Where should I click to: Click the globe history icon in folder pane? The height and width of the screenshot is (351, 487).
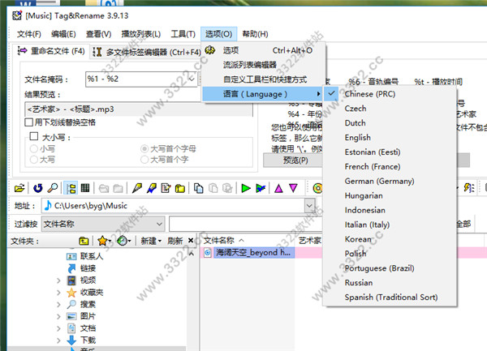point(122,241)
